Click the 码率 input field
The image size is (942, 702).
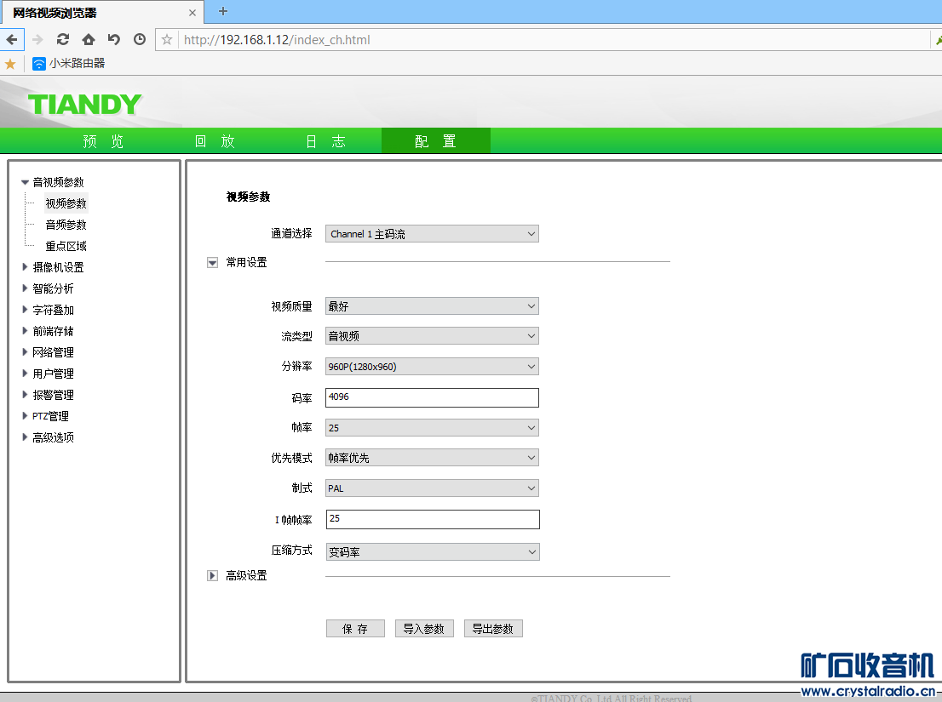[x=432, y=397]
